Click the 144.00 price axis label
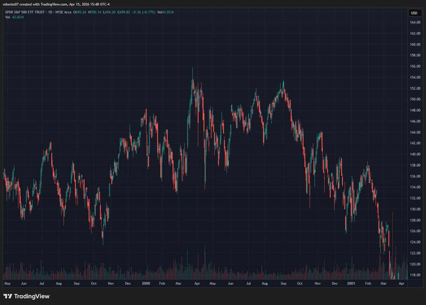The width and height of the screenshot is (426, 305). (415, 132)
